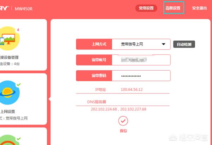The image size is (212, 145).
Task: Switch to 高级设置 tab
Action: pyautogui.click(x=173, y=8)
